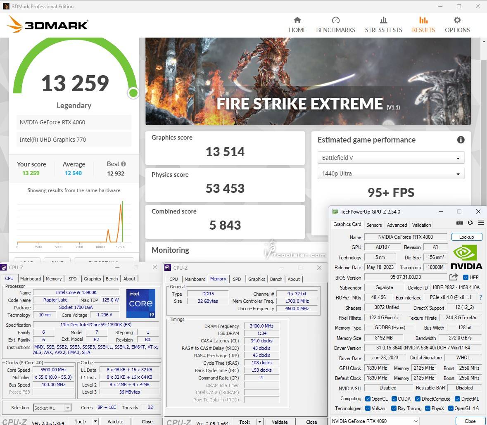This screenshot has height=425, width=487.
Task: Open the GPU selection dropdown in GPU-Z
Action: (375, 421)
